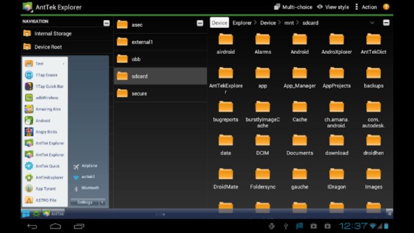The width and height of the screenshot is (414, 233).
Task: Launch Angry Birds from start menu
Action: (x=45, y=132)
